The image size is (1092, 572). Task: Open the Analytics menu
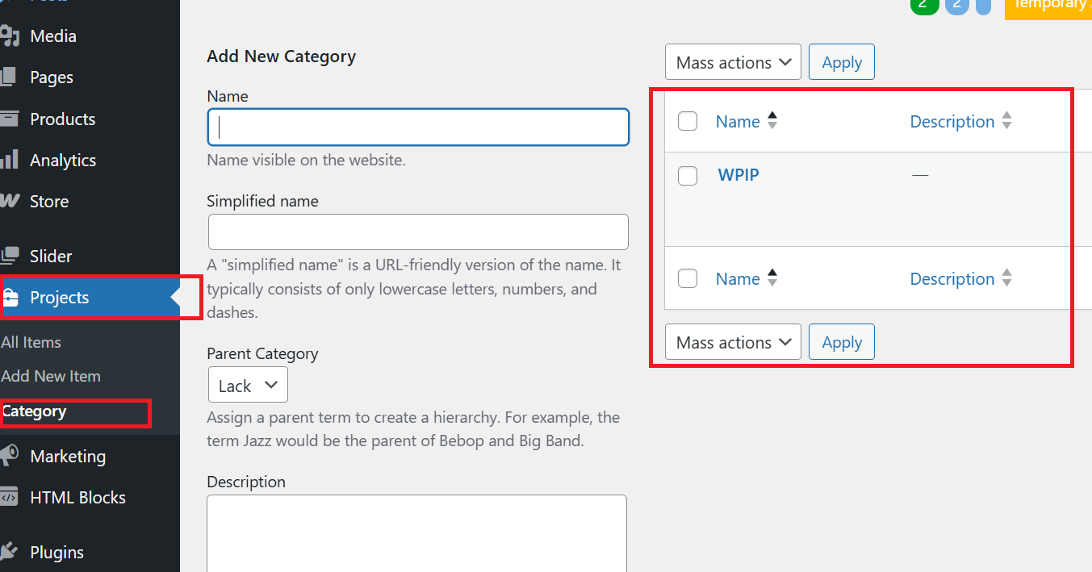tap(63, 161)
